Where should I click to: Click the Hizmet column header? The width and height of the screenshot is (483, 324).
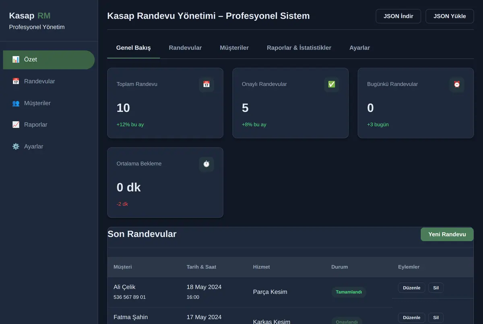pyautogui.click(x=261, y=267)
